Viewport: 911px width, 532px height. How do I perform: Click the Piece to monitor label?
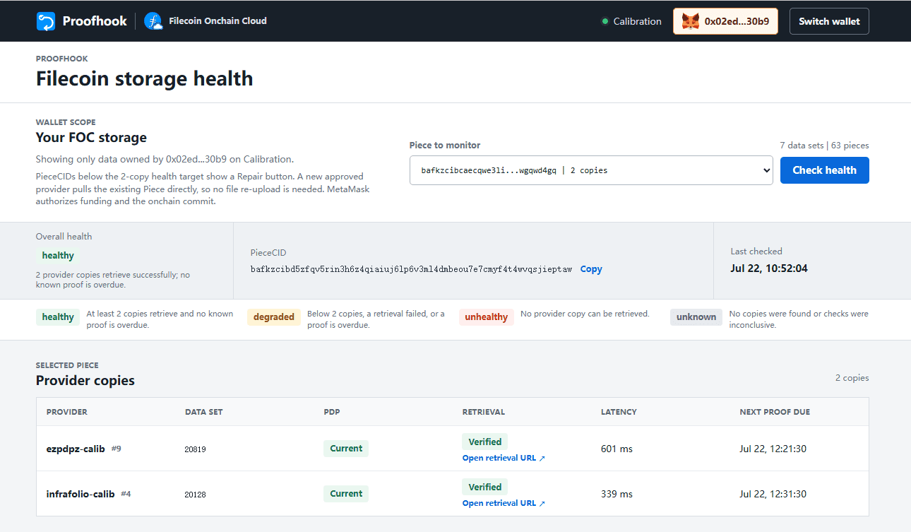(445, 145)
